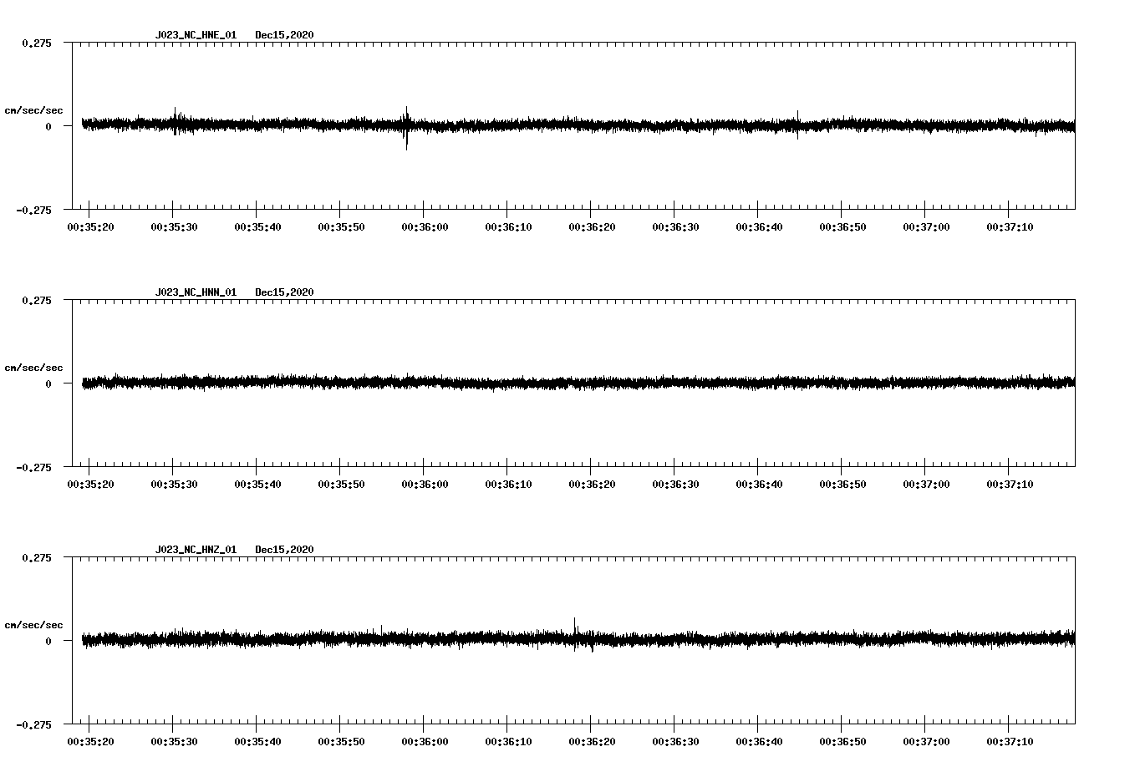Click the cm/sec/sec axis label on middle trace
Image resolution: width=1135 pixels, height=772 pixels.
tap(34, 367)
